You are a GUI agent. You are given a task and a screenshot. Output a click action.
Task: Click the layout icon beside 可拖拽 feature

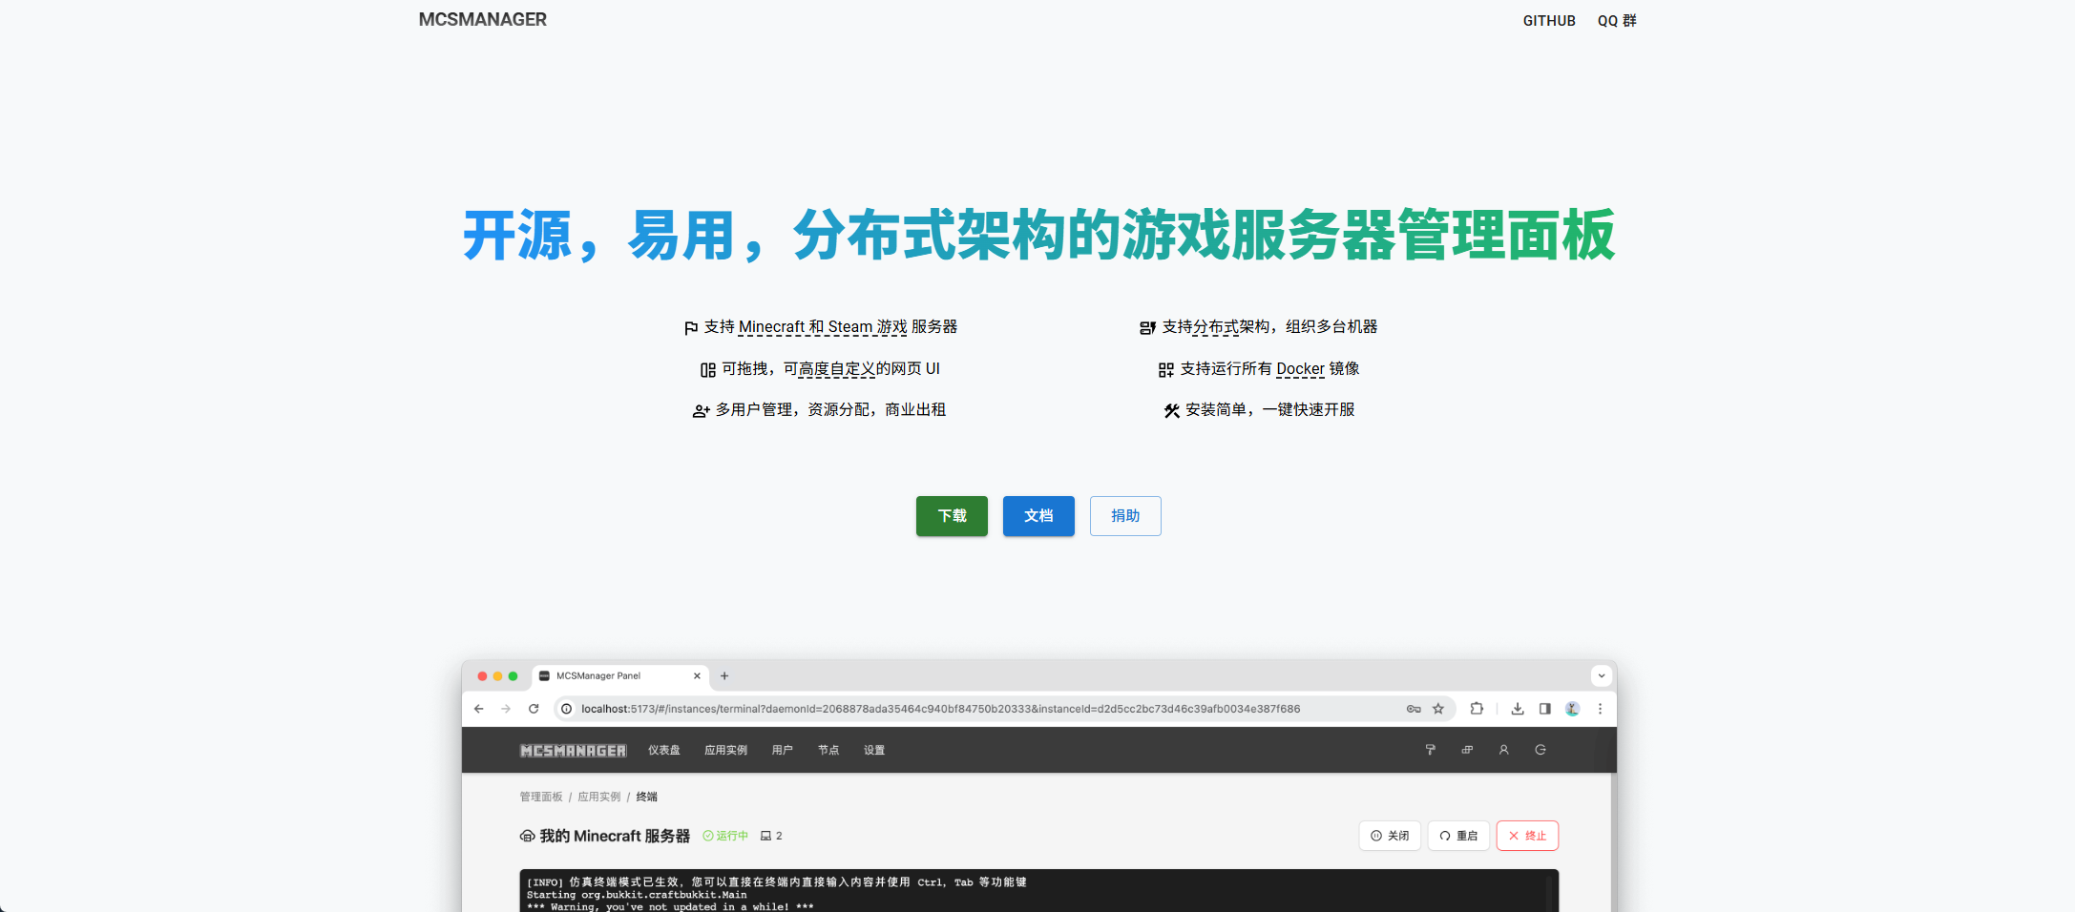tap(708, 370)
